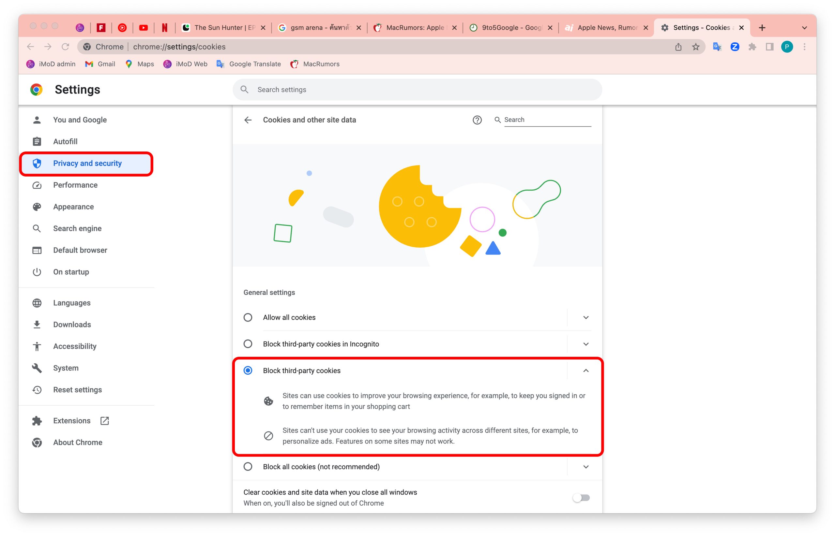Select Block all cookies radio option
Viewport: 835px width, 536px height.
248,467
